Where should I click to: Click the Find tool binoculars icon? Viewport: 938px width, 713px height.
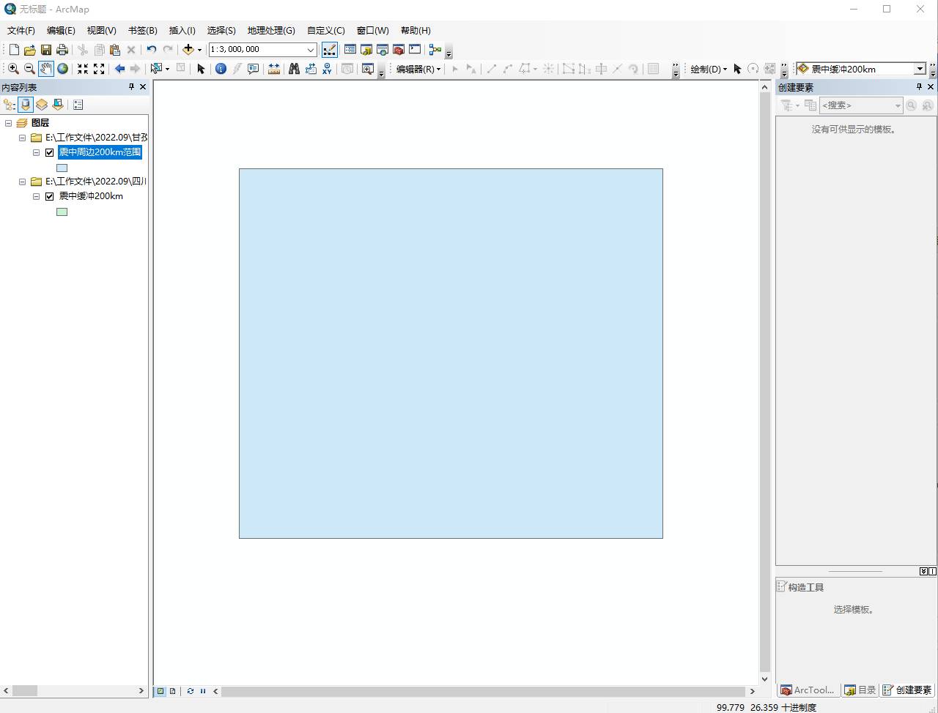294,68
